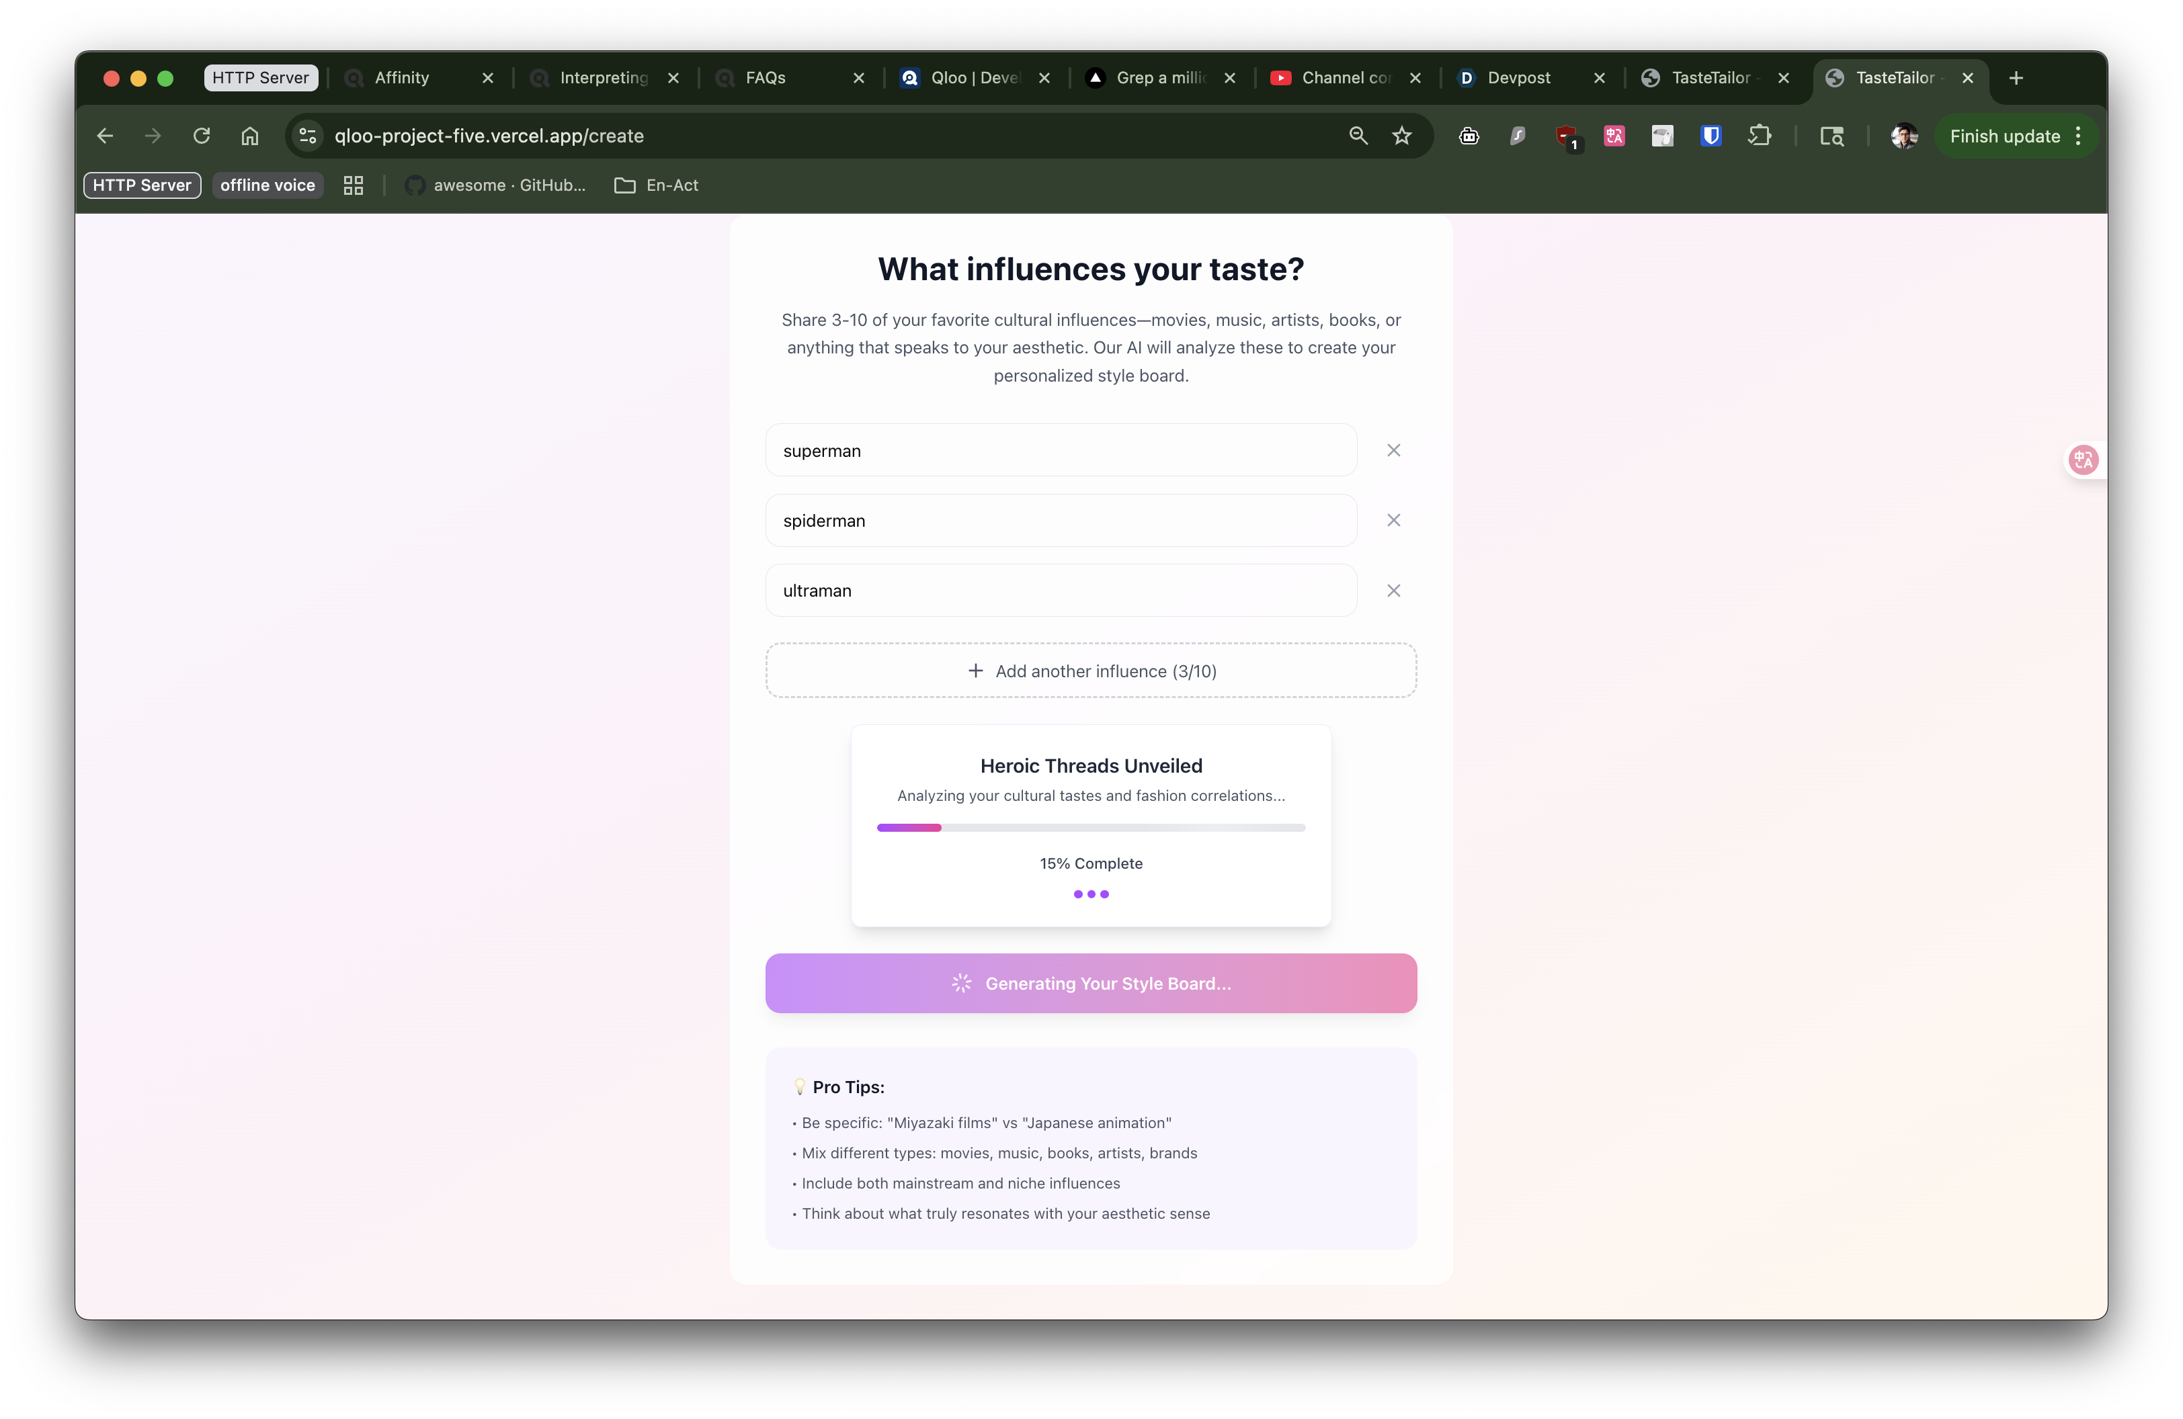The image size is (2183, 1419).
Task: Go to browser home page icon
Action: pyautogui.click(x=249, y=136)
